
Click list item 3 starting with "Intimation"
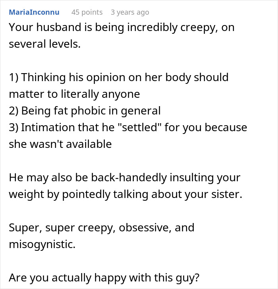click(128, 128)
